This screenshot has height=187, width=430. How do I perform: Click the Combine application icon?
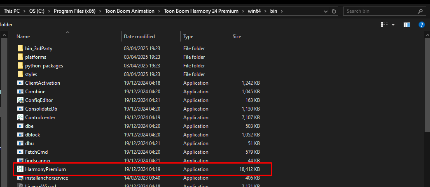point(20,92)
